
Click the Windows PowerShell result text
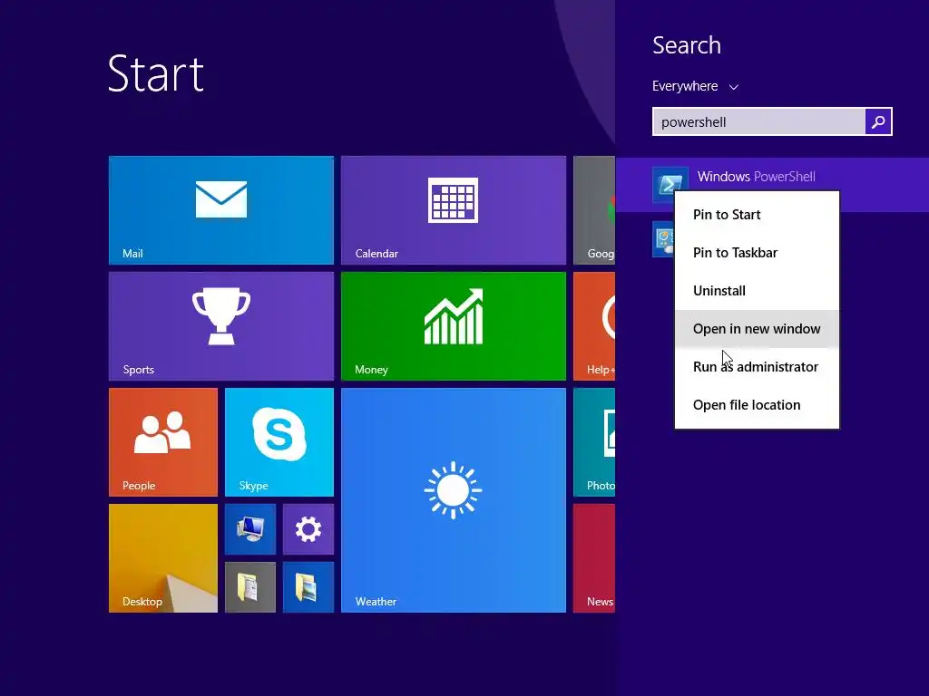[756, 177]
